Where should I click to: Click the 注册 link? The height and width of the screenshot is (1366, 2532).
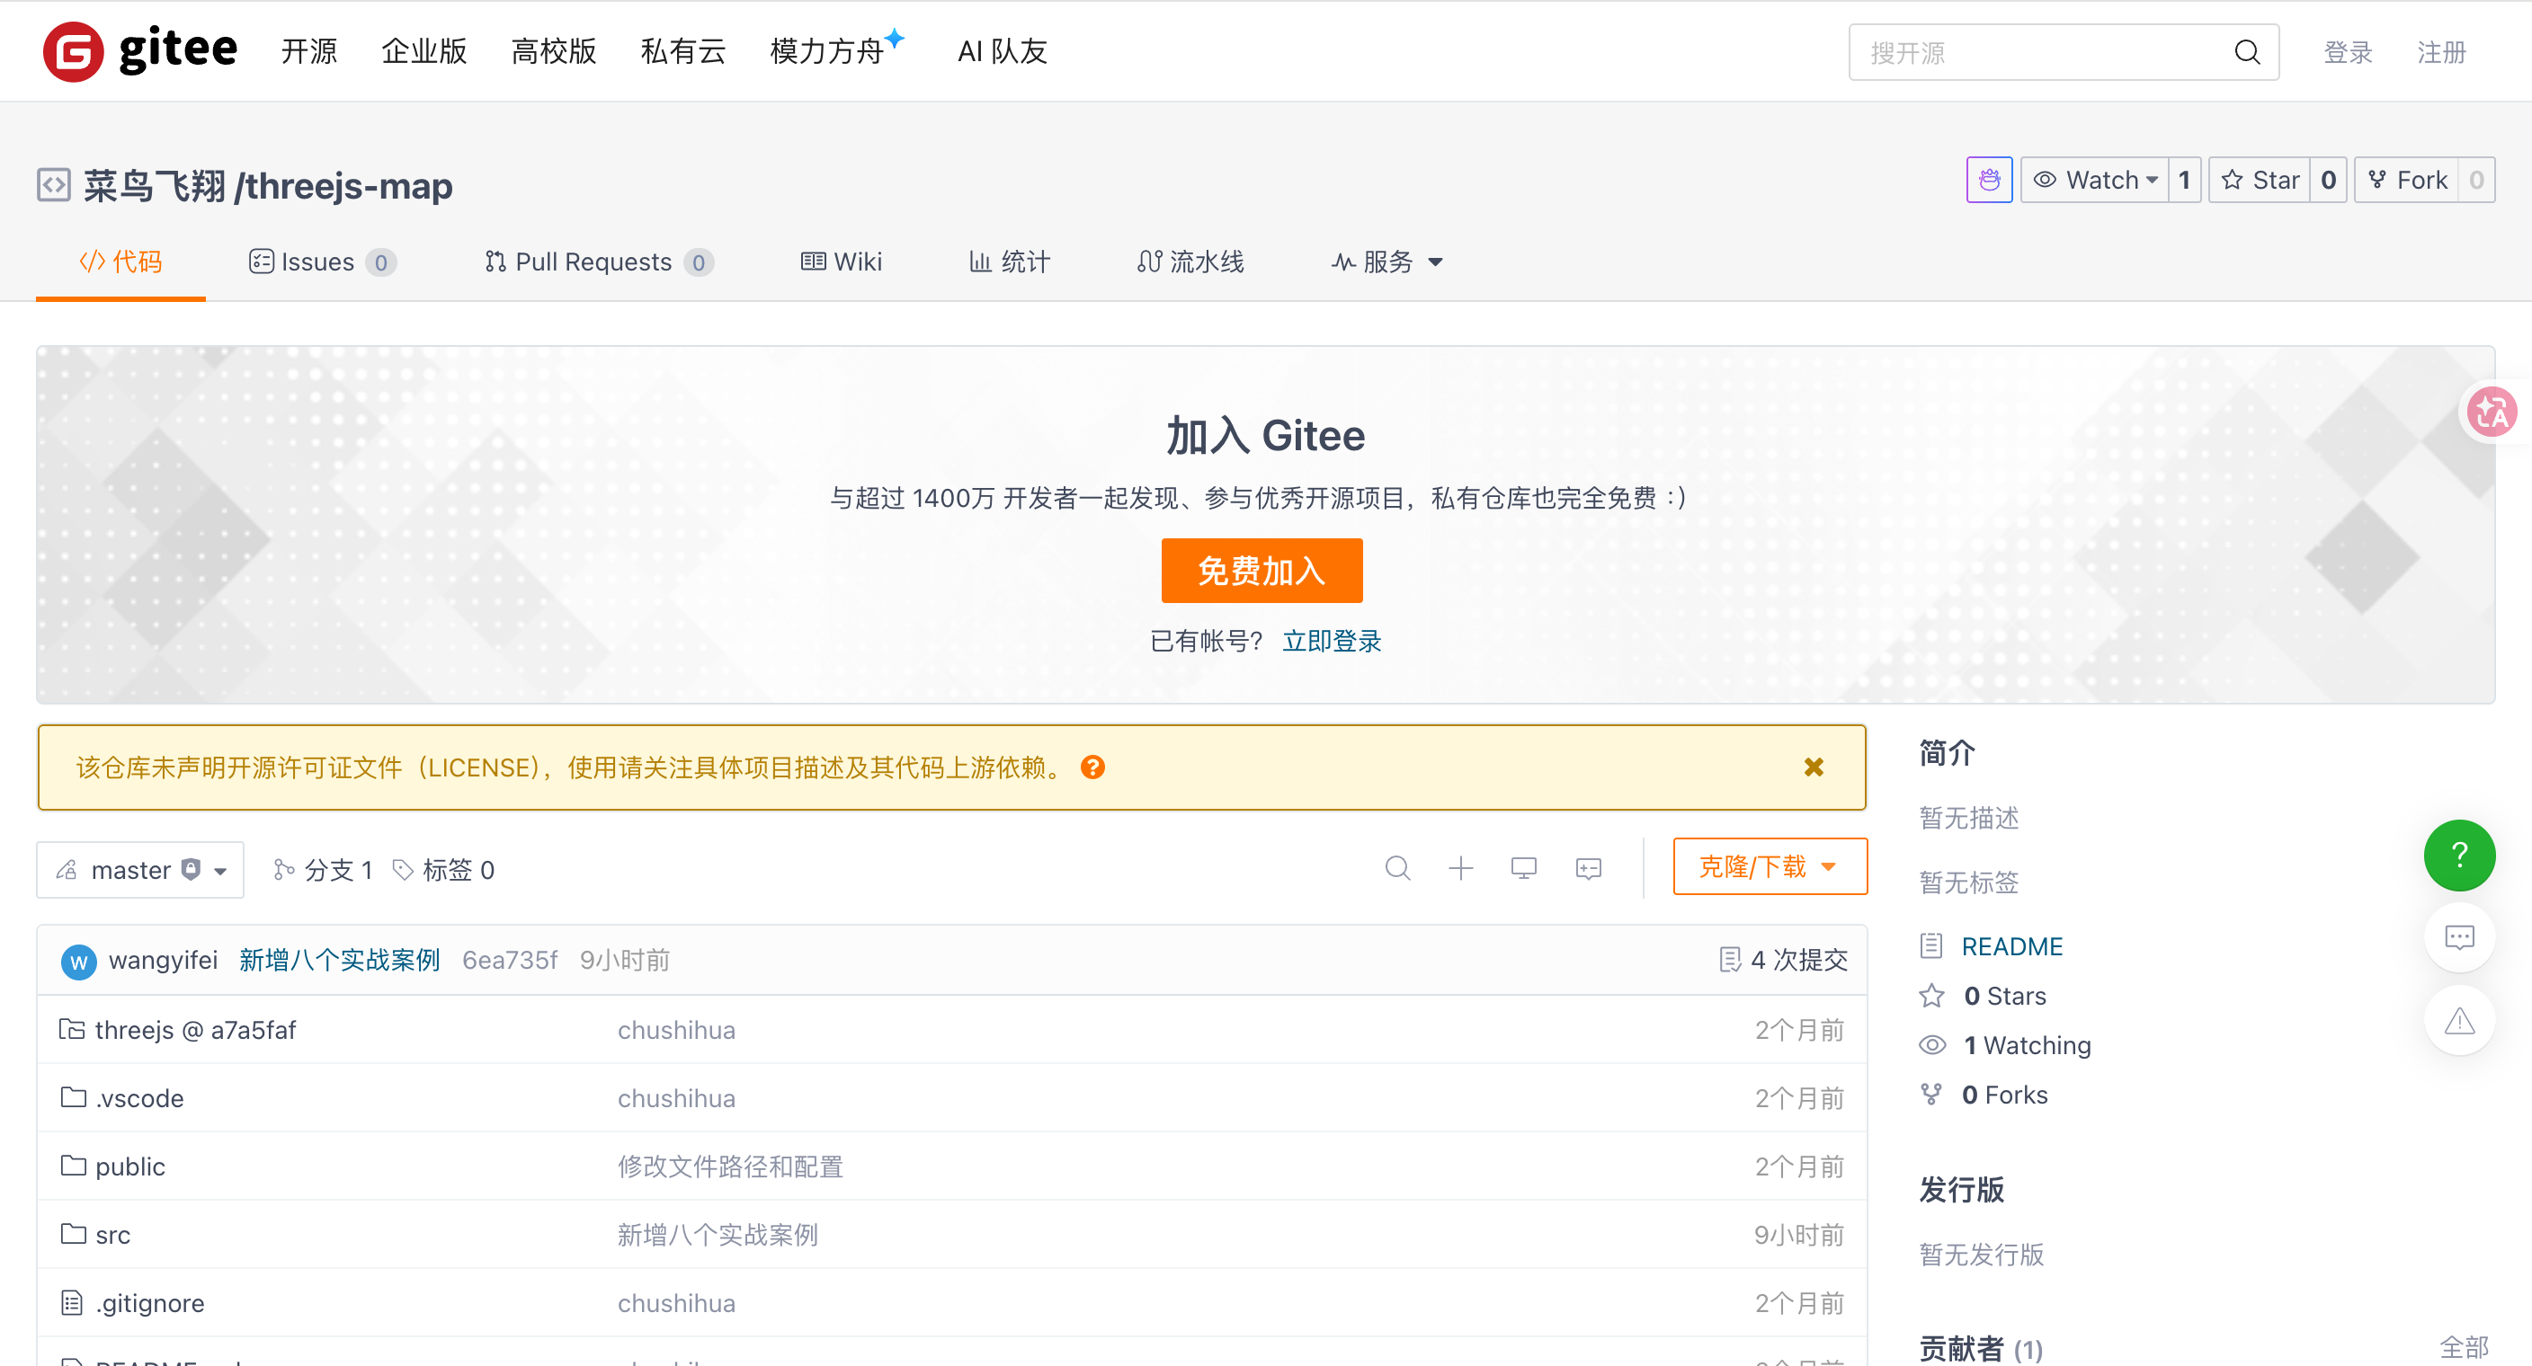(2440, 52)
